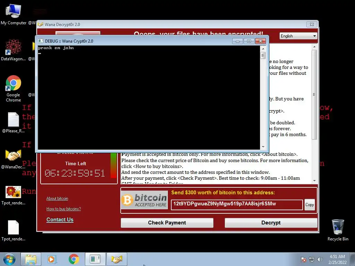Click the Decrypt button
The image size is (355, 266).
click(x=271, y=223)
